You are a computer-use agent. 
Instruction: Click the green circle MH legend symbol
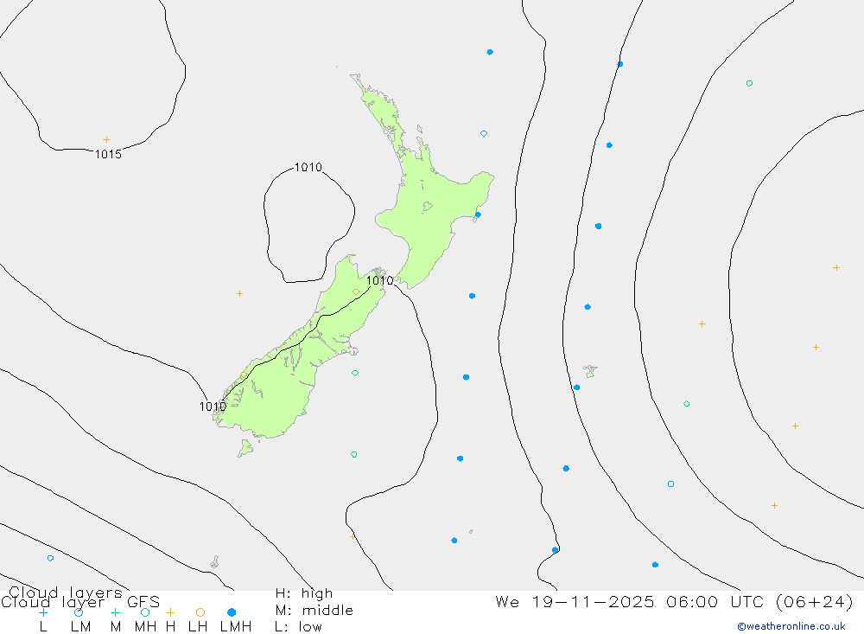point(145,612)
